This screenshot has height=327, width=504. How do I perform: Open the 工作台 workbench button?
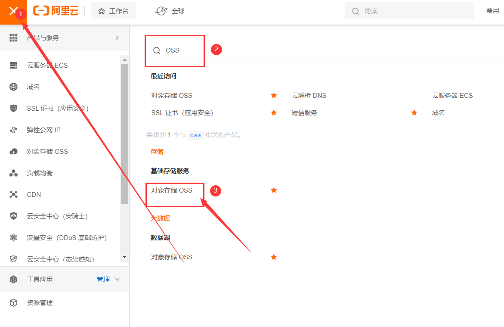coord(113,11)
